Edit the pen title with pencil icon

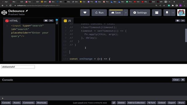point(27,11)
